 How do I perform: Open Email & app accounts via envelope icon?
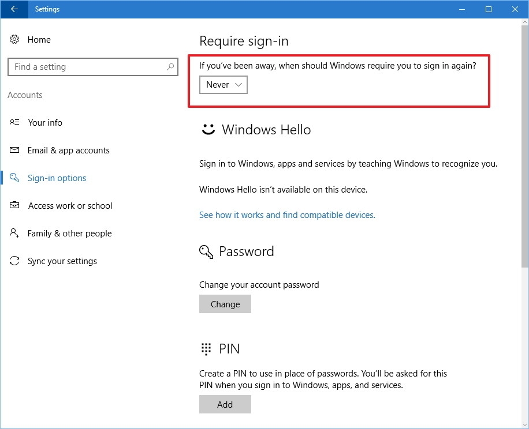click(14, 150)
